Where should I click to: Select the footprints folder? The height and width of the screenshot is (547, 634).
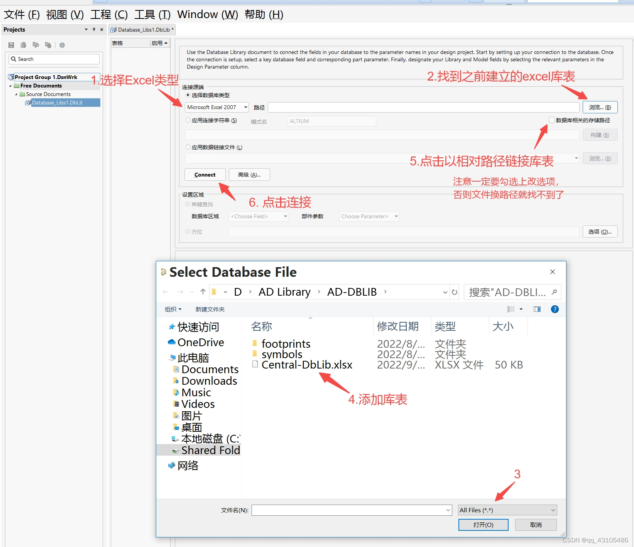286,343
